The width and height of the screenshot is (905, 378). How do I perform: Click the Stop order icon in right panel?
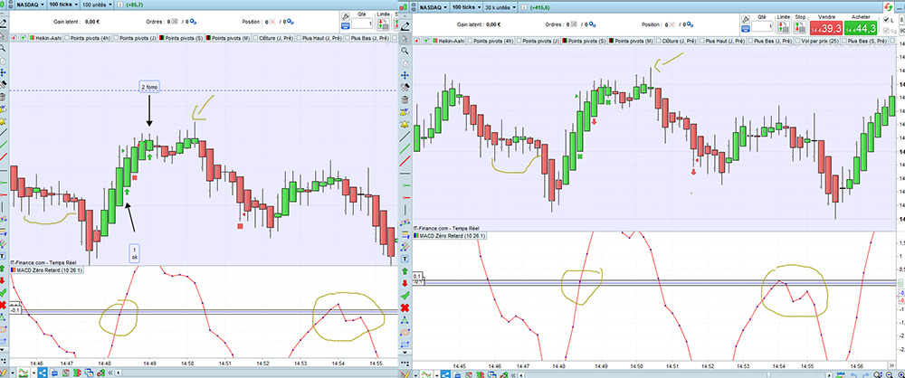pyautogui.click(x=800, y=27)
